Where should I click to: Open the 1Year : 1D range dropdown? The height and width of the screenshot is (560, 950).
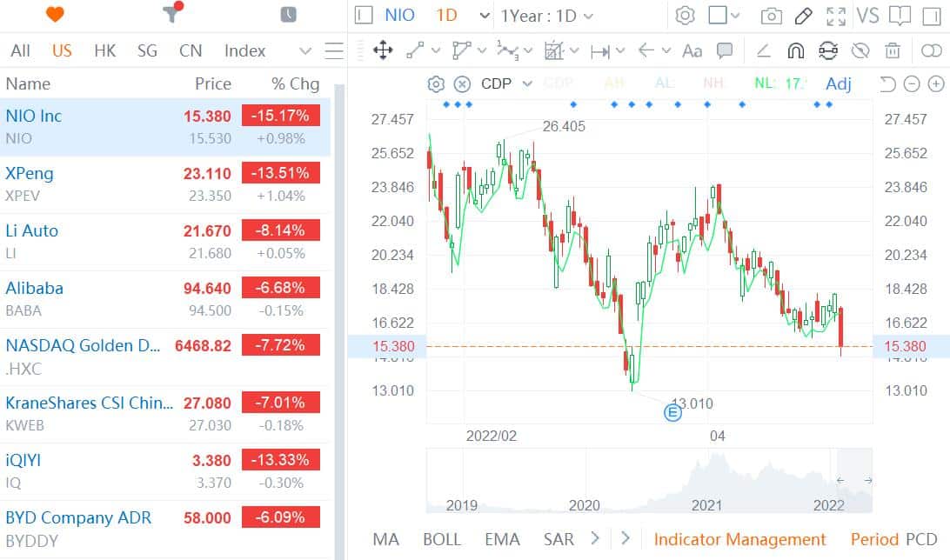coord(546,16)
